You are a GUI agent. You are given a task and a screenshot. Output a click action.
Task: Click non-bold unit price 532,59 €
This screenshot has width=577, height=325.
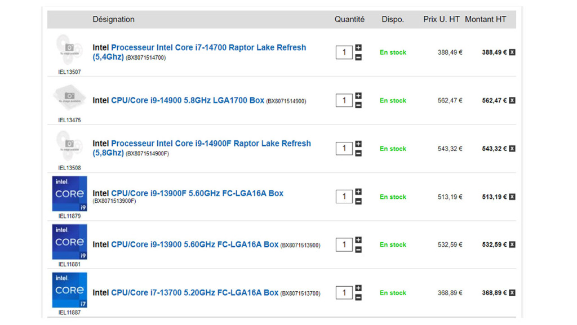pyautogui.click(x=450, y=244)
